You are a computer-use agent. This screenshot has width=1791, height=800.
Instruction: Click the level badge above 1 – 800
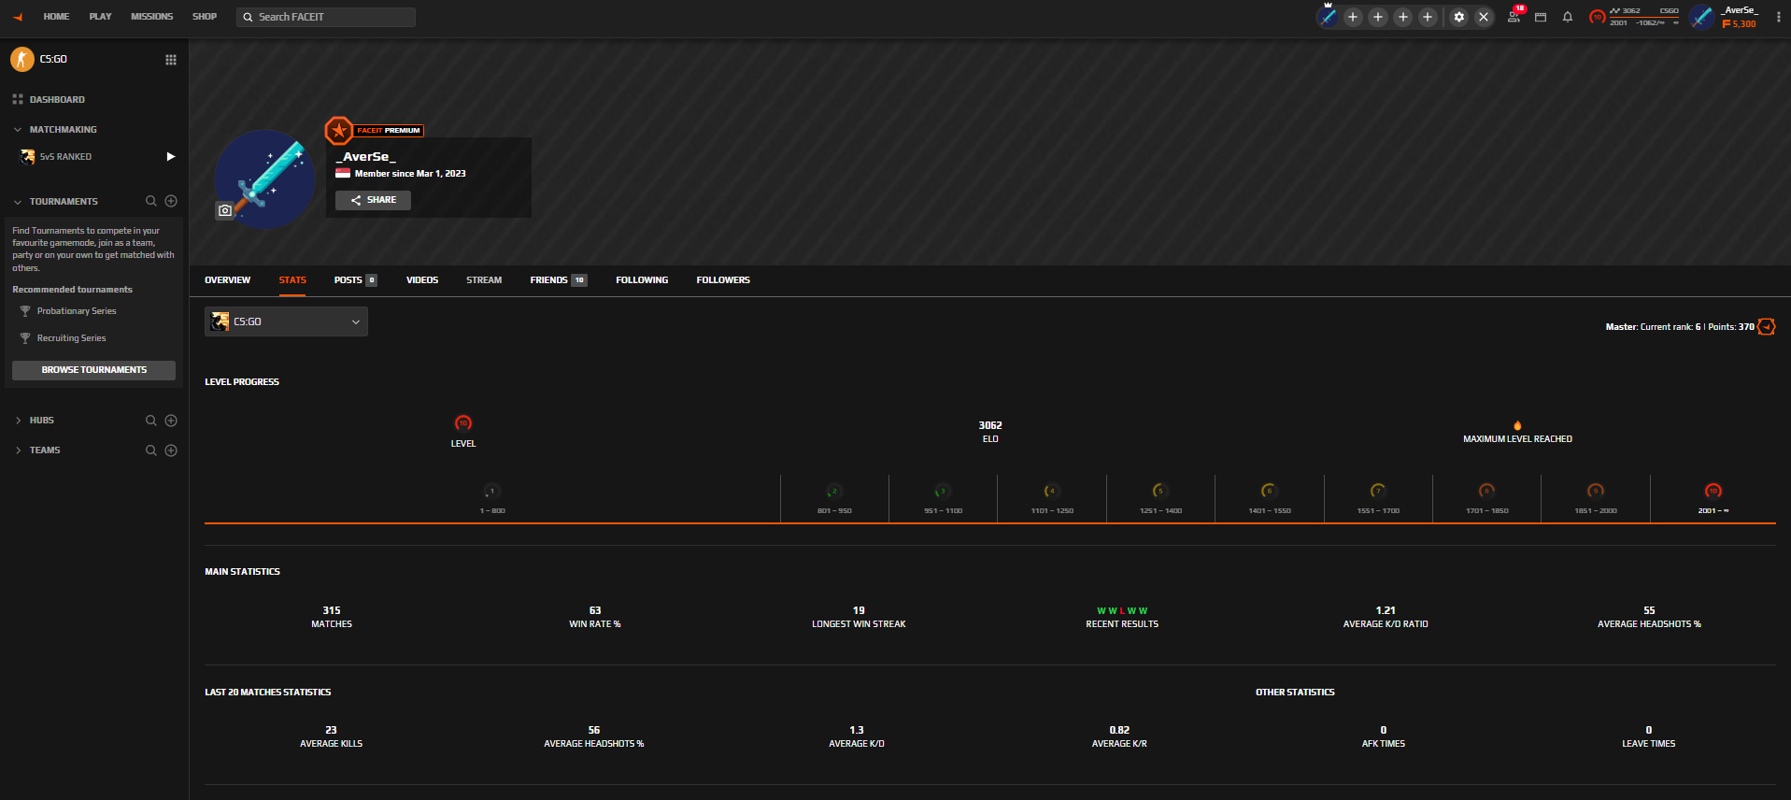pos(492,491)
